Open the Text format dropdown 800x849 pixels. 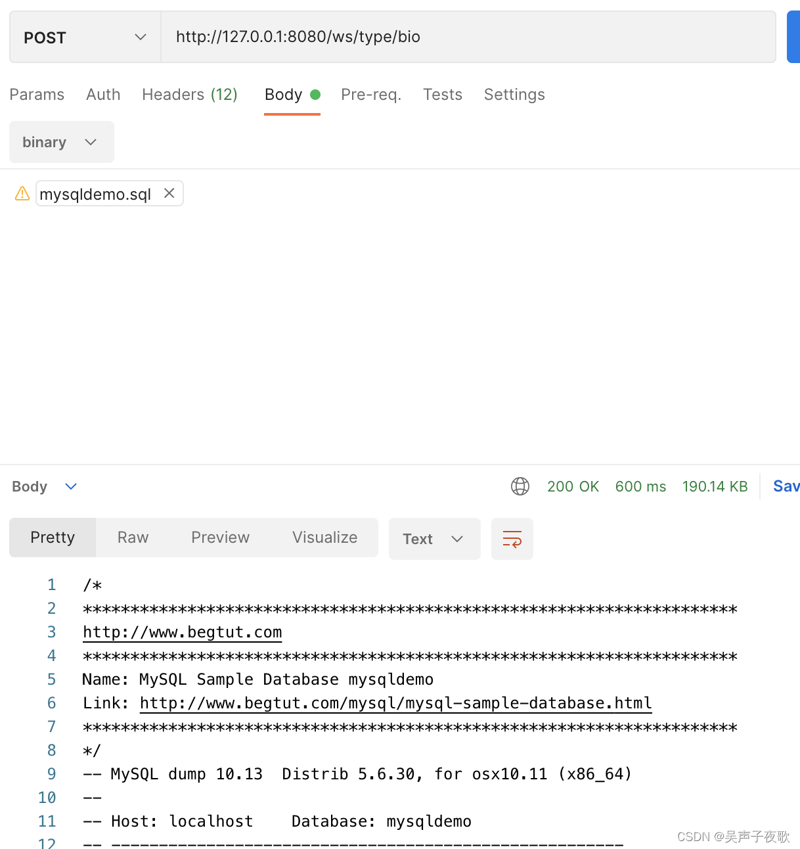click(x=434, y=539)
